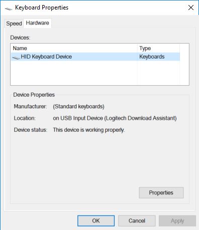Screen dimensions: 199x230
Task: Select the HID Keyboard Device entry
Action: [95, 57]
